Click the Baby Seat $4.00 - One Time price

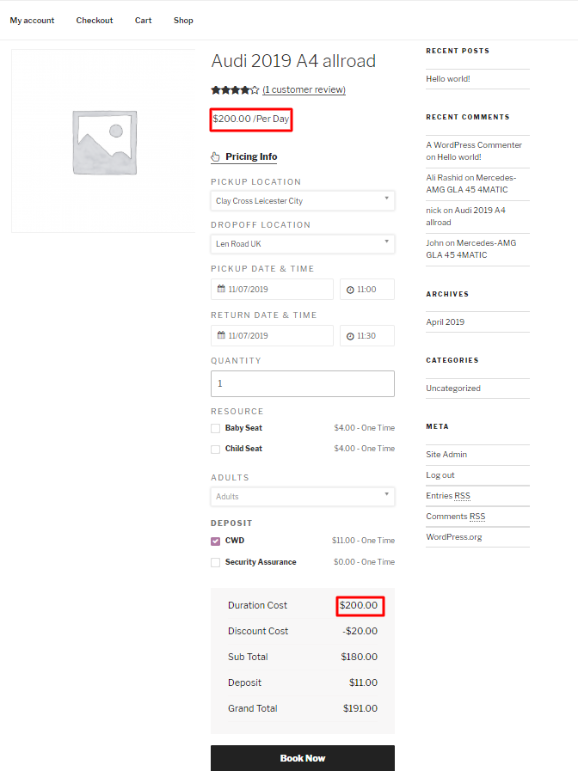tap(365, 428)
